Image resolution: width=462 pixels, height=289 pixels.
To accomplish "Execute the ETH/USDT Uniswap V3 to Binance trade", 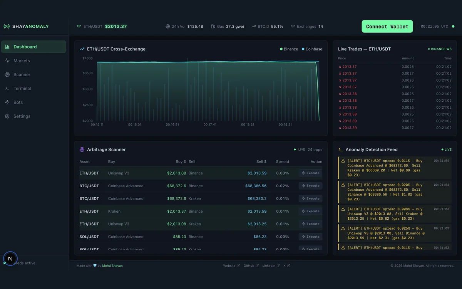I will pos(310,173).
